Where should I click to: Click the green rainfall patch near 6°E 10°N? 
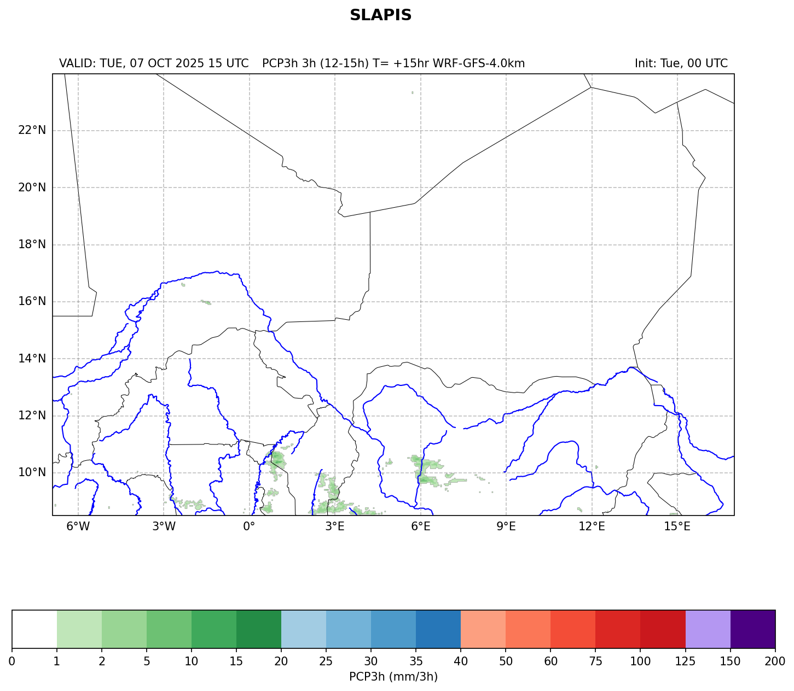pyautogui.click(x=426, y=469)
